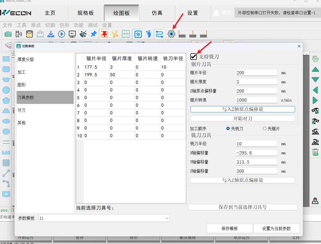Viewport: 321px width, 244px height.
Task: Expand the 参数模板 dropdown list
Action: point(167,218)
